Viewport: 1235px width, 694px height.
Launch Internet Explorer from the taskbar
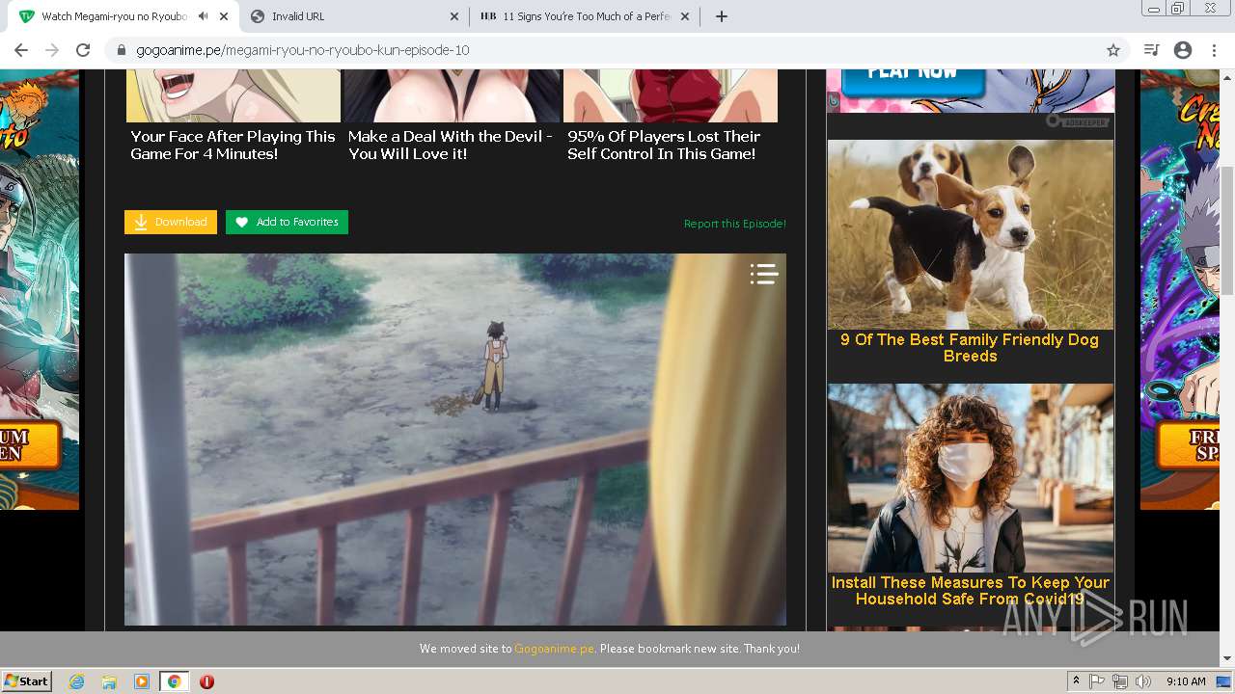point(77,681)
